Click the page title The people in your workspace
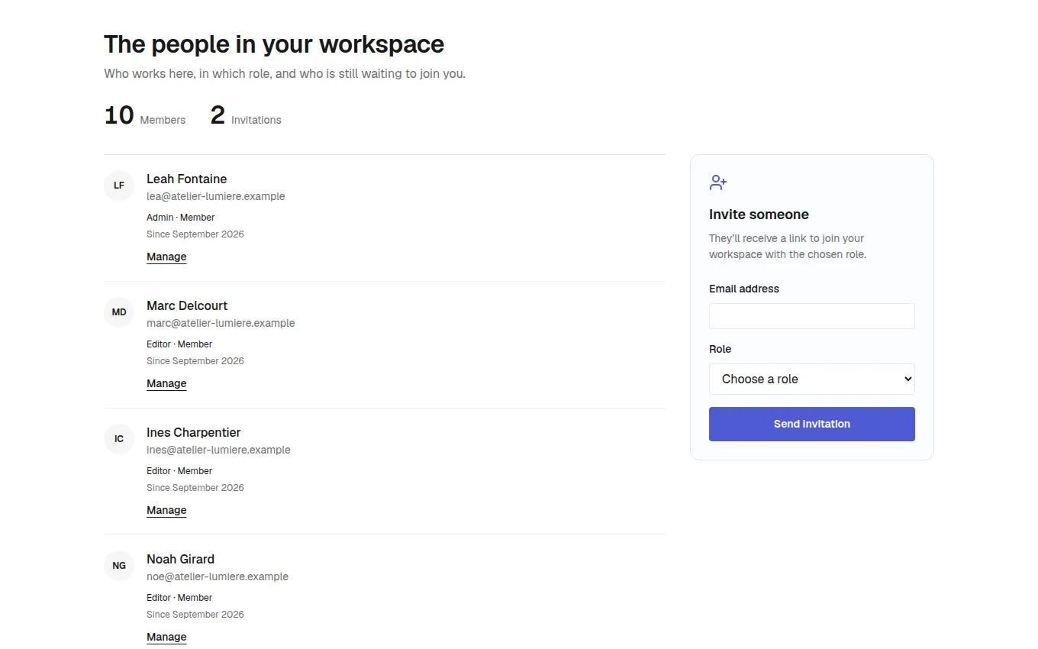The width and height of the screenshot is (1038, 649). click(x=274, y=44)
